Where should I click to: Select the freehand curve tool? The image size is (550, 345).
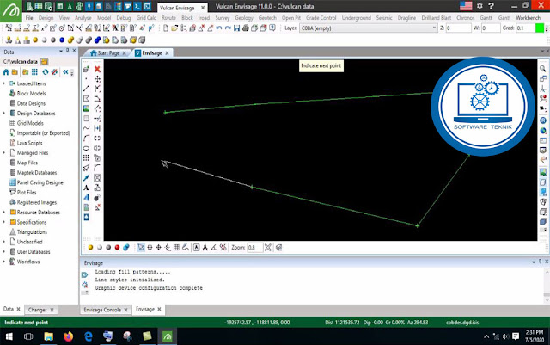click(x=86, y=128)
